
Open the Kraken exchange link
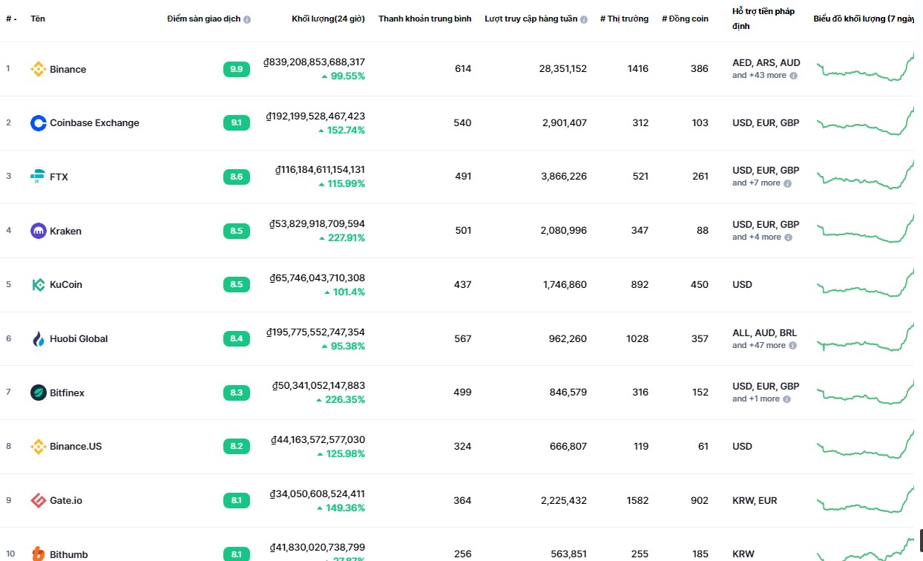coord(65,231)
